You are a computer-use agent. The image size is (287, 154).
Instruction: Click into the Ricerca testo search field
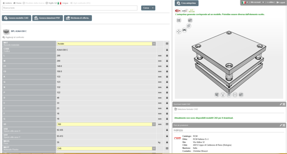pyautogui.click(x=70, y=8)
